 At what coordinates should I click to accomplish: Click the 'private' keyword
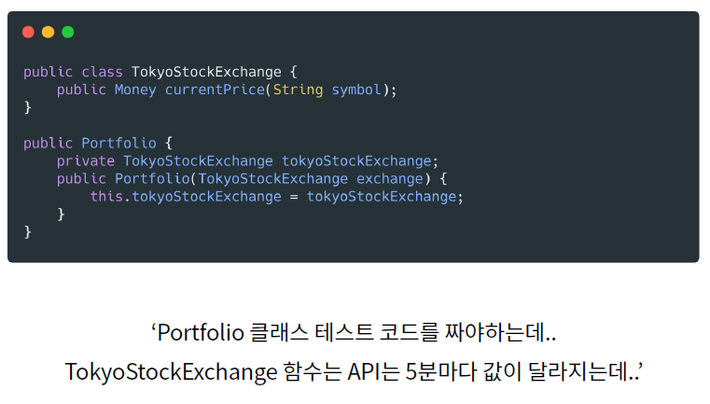[86, 160]
